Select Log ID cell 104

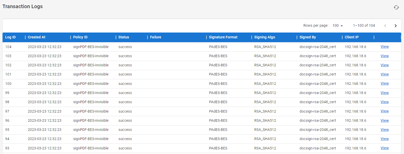pyautogui.click(x=8, y=47)
